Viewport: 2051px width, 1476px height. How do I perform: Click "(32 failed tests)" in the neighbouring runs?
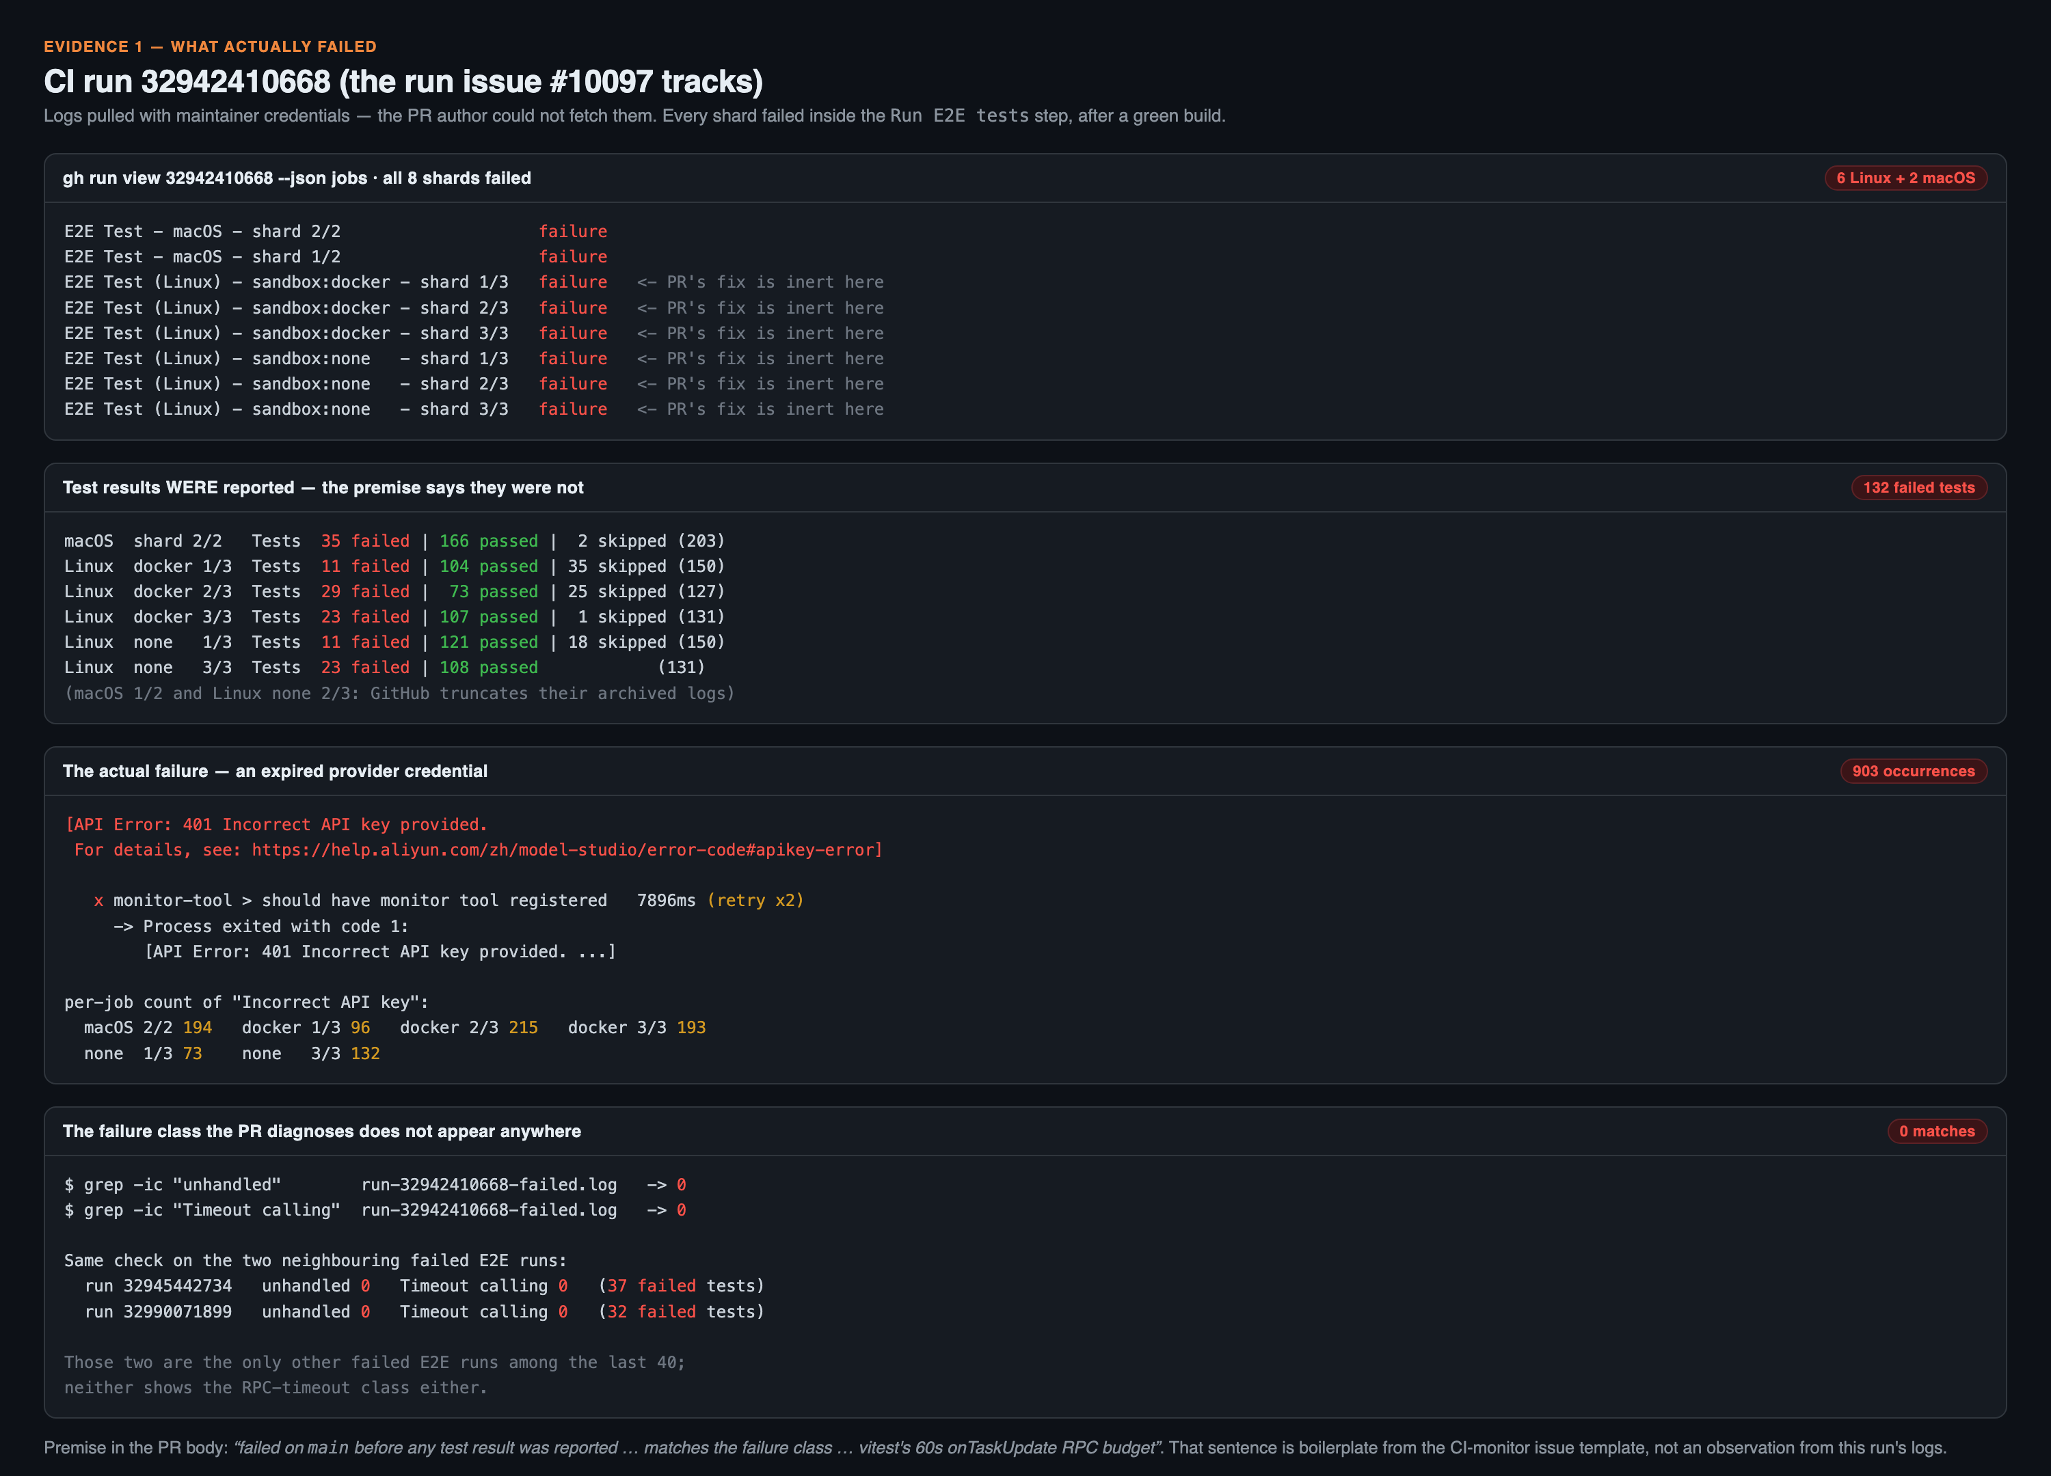(681, 1311)
